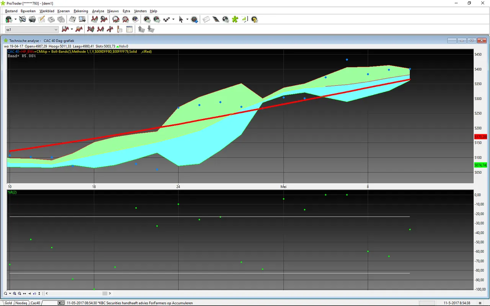Click the envelope mail icon in the toolbar
This screenshot has width=490, height=306.
pos(206,19)
